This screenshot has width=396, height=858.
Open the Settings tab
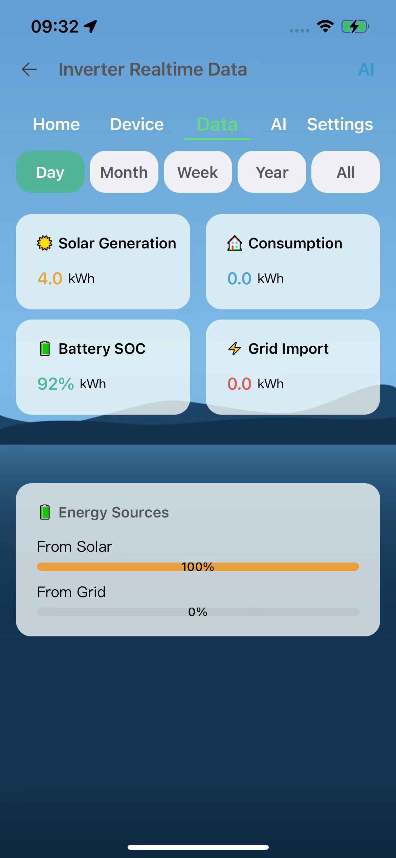pyautogui.click(x=340, y=124)
